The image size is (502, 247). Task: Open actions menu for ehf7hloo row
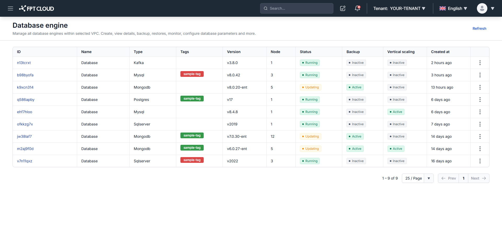[x=480, y=112]
